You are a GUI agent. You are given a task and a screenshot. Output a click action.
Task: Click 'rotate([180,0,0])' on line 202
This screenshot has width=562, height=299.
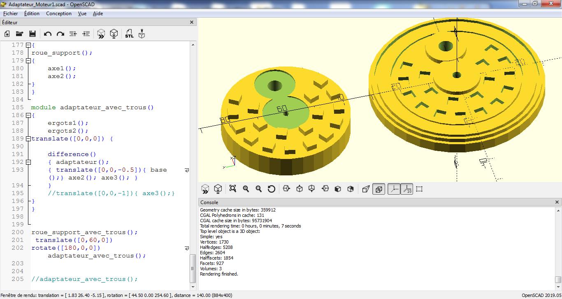coord(66,248)
